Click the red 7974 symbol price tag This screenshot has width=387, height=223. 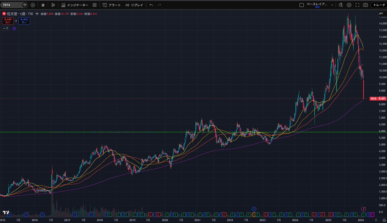pyautogui.click(x=373, y=99)
